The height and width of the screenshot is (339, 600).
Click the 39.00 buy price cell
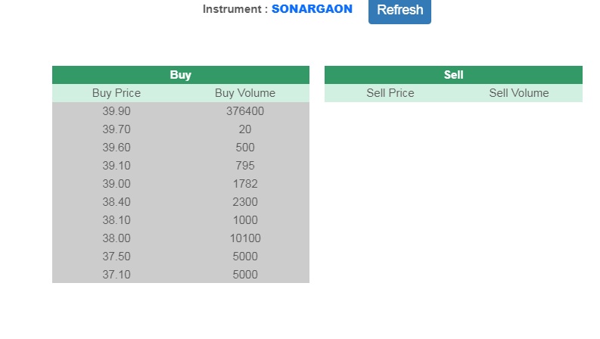[117, 184]
